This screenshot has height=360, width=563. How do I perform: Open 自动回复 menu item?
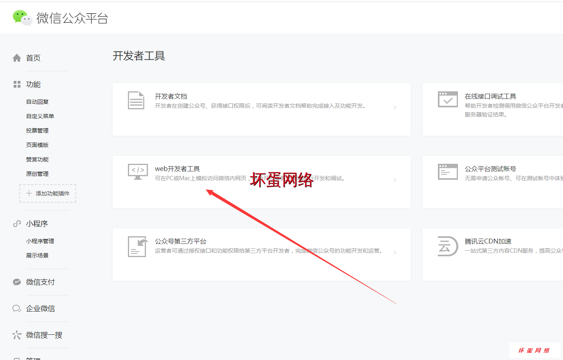click(x=37, y=102)
